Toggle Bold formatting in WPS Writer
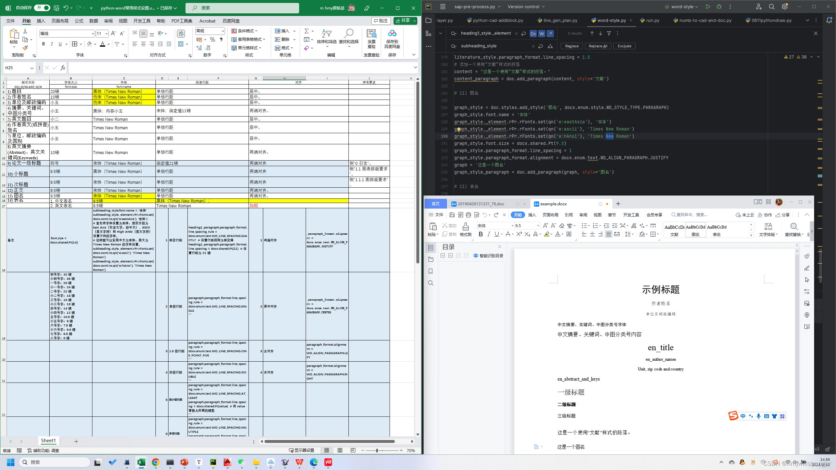Screen dimensions: 836x470 click(481, 234)
